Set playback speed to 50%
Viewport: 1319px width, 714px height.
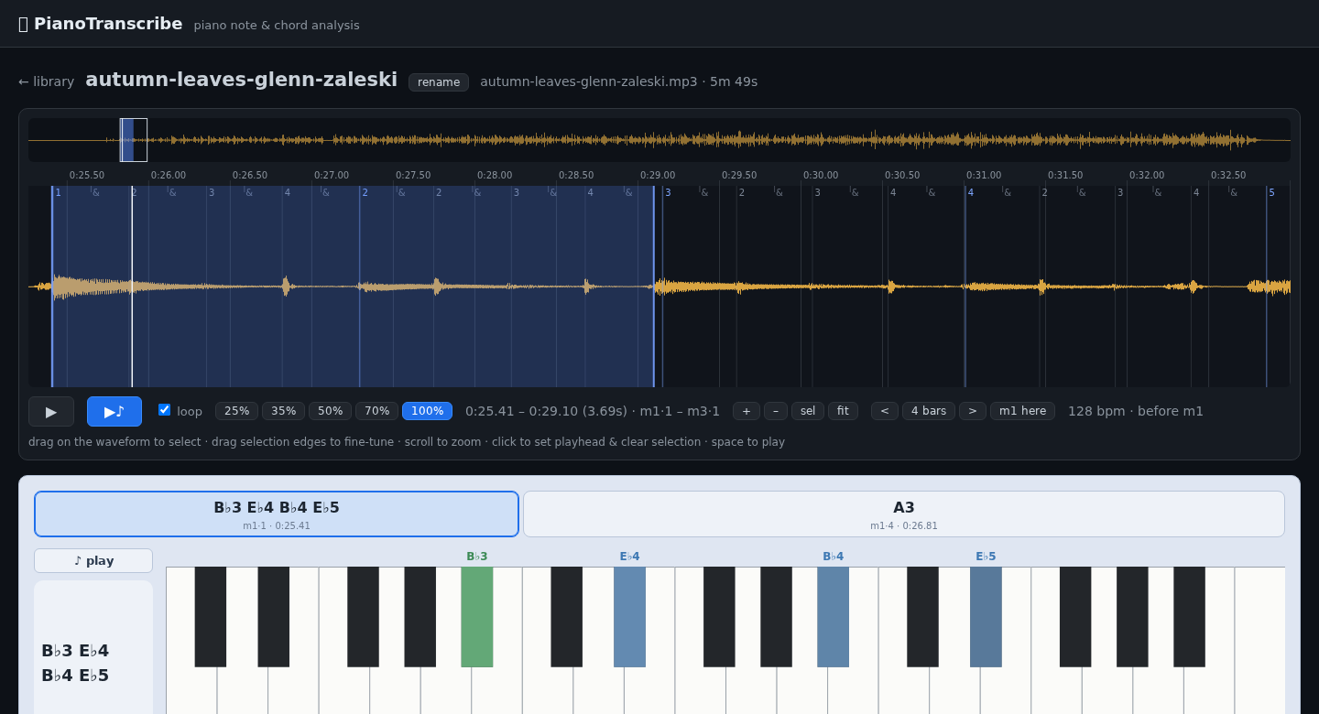pos(330,411)
